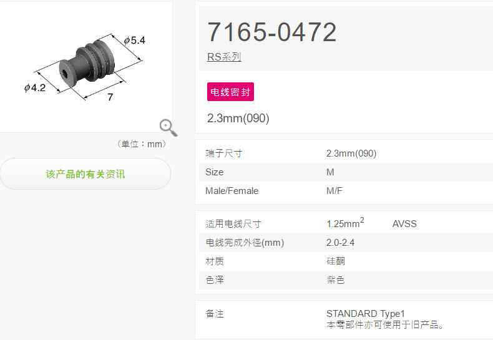Open the wire seal product image
Image resolution: width=493 pixels, height=340 pixels.
tap(85, 67)
